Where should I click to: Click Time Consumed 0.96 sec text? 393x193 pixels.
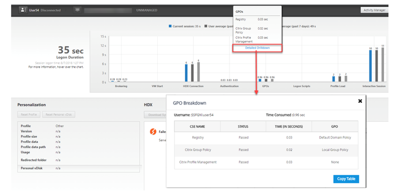(286, 115)
